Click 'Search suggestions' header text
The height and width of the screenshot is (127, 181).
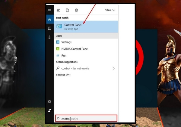pyautogui.click(x=67, y=62)
